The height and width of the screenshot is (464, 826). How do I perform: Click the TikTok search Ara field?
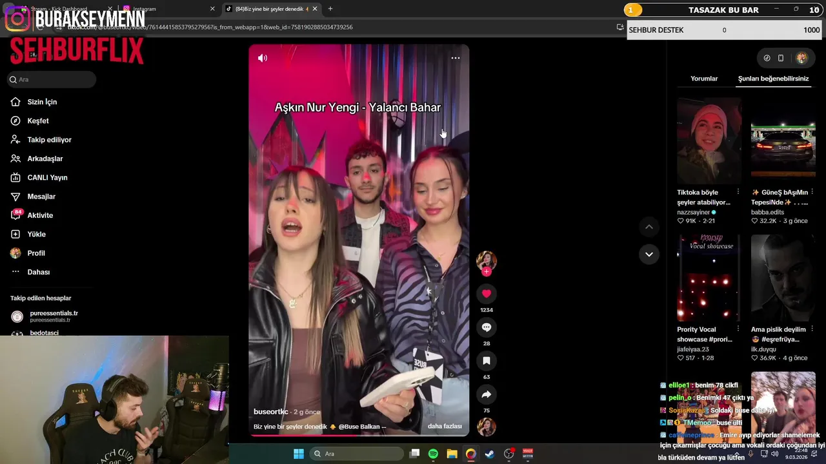pyautogui.click(x=52, y=79)
